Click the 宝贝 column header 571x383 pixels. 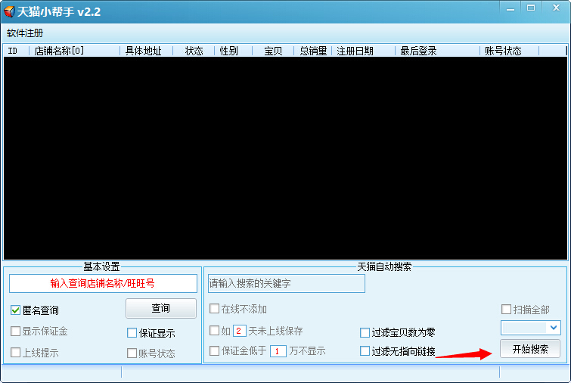(273, 51)
